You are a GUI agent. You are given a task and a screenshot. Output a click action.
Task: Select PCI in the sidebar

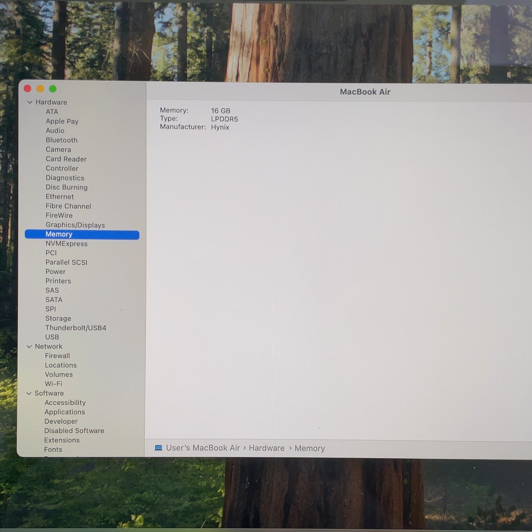(51, 253)
